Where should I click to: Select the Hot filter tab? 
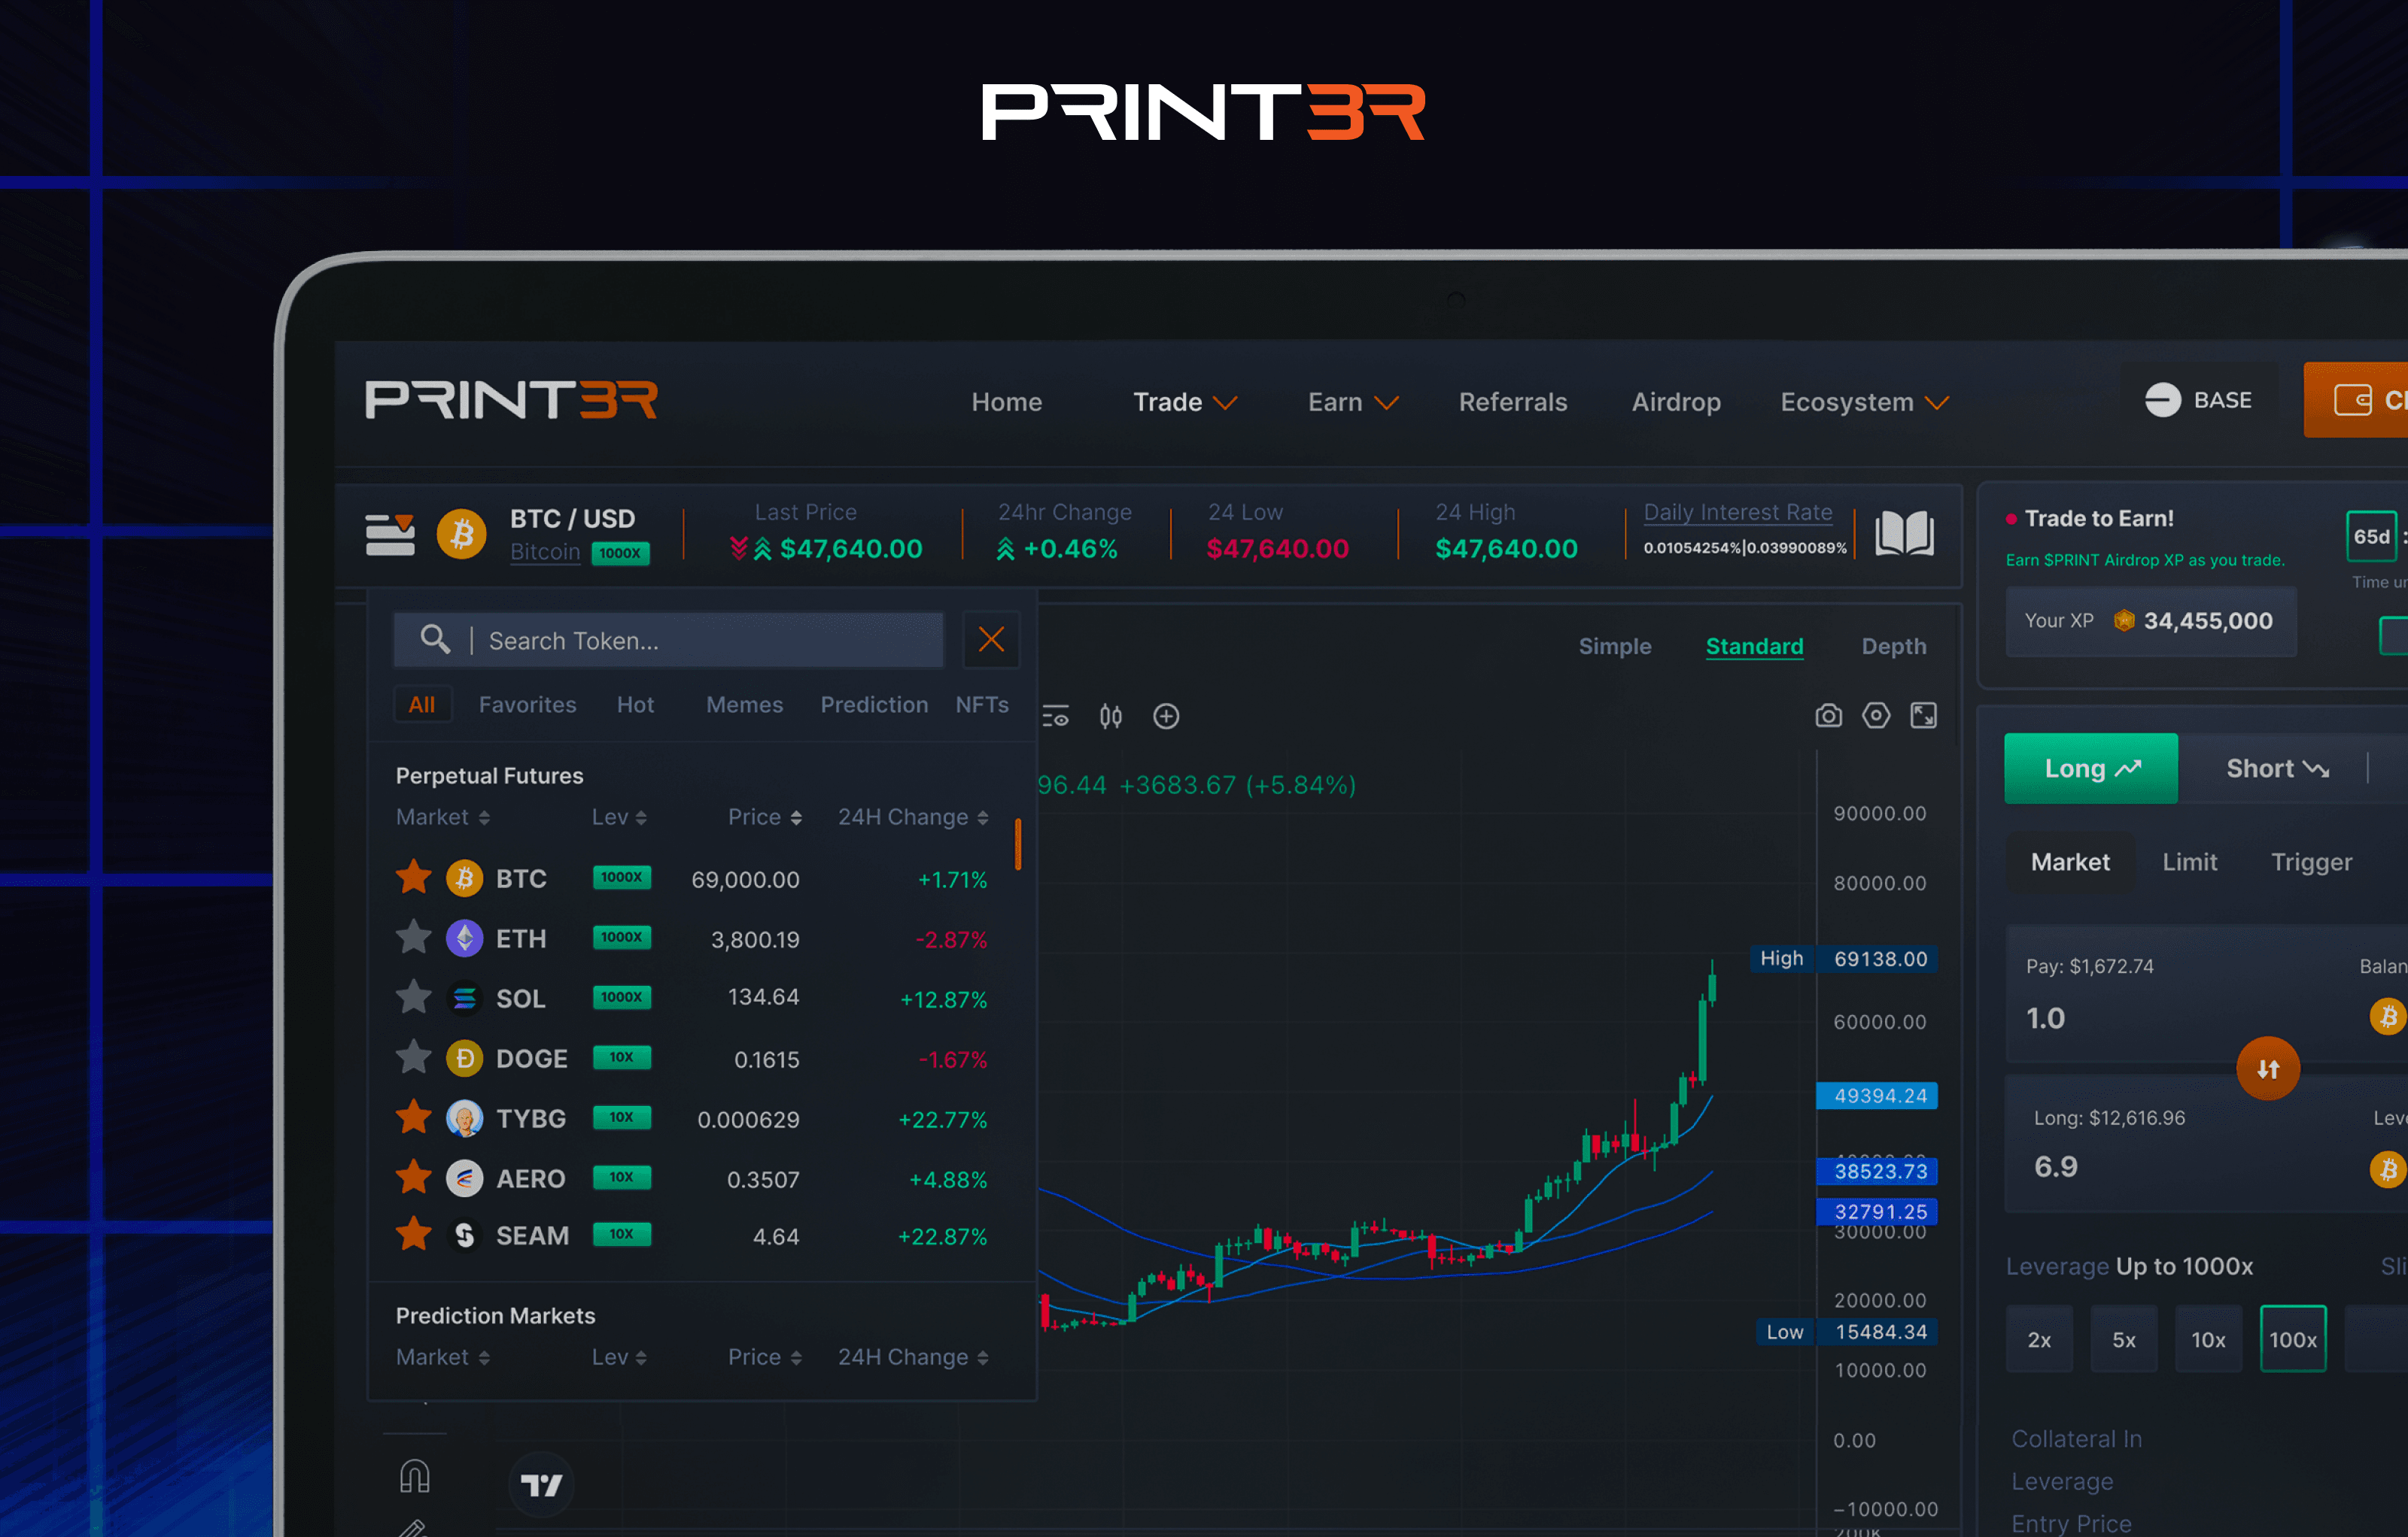tap(635, 705)
